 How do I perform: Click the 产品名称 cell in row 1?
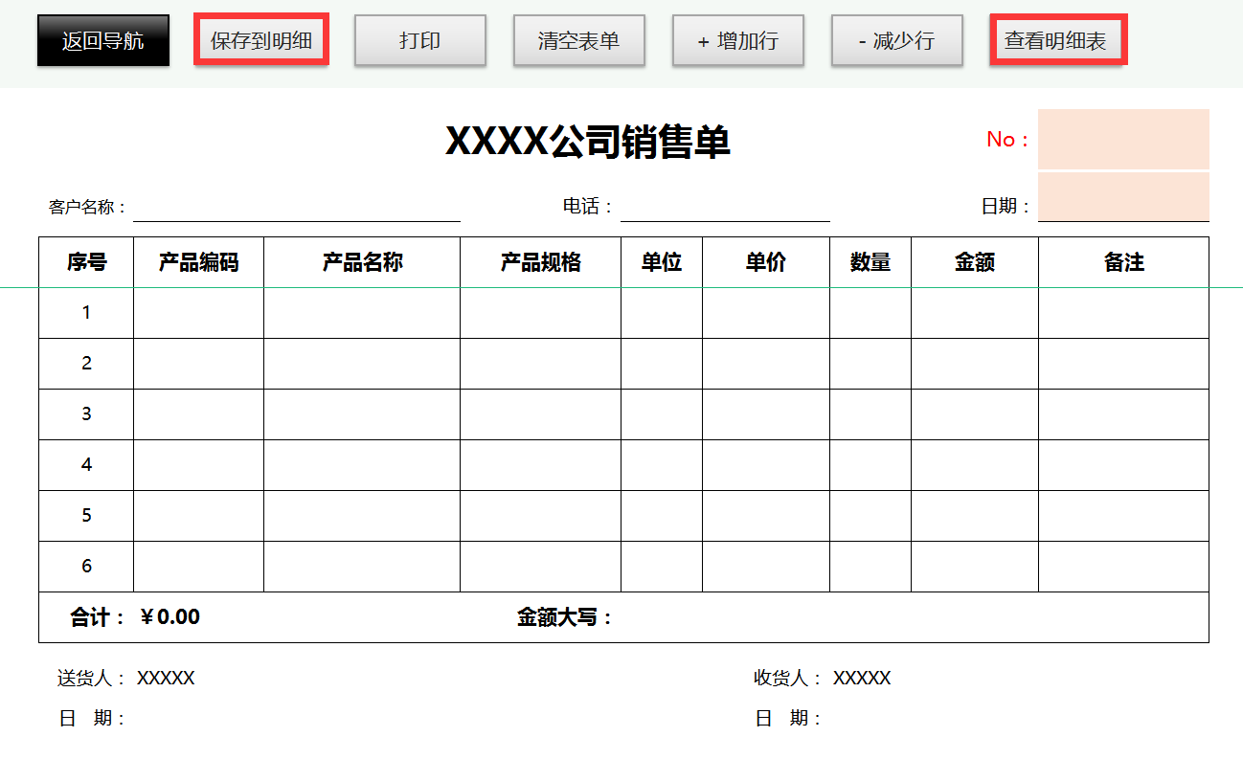362,313
